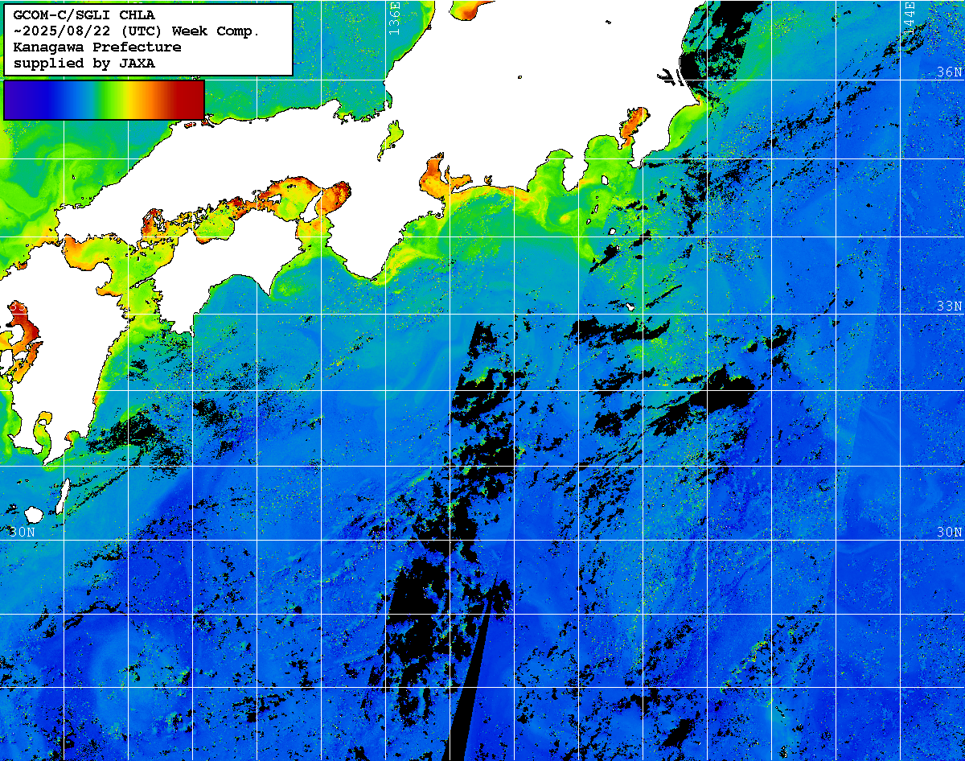Click the "GCOM-C/SGLI CHLA" title text

(84, 14)
